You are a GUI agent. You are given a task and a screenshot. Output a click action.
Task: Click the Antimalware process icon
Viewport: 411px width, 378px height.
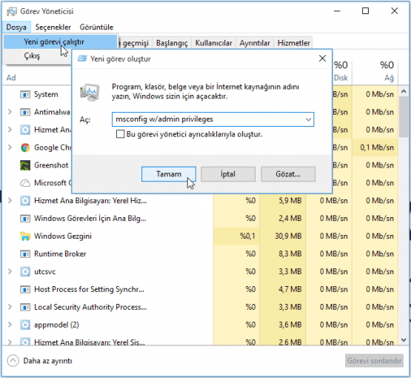25,112
